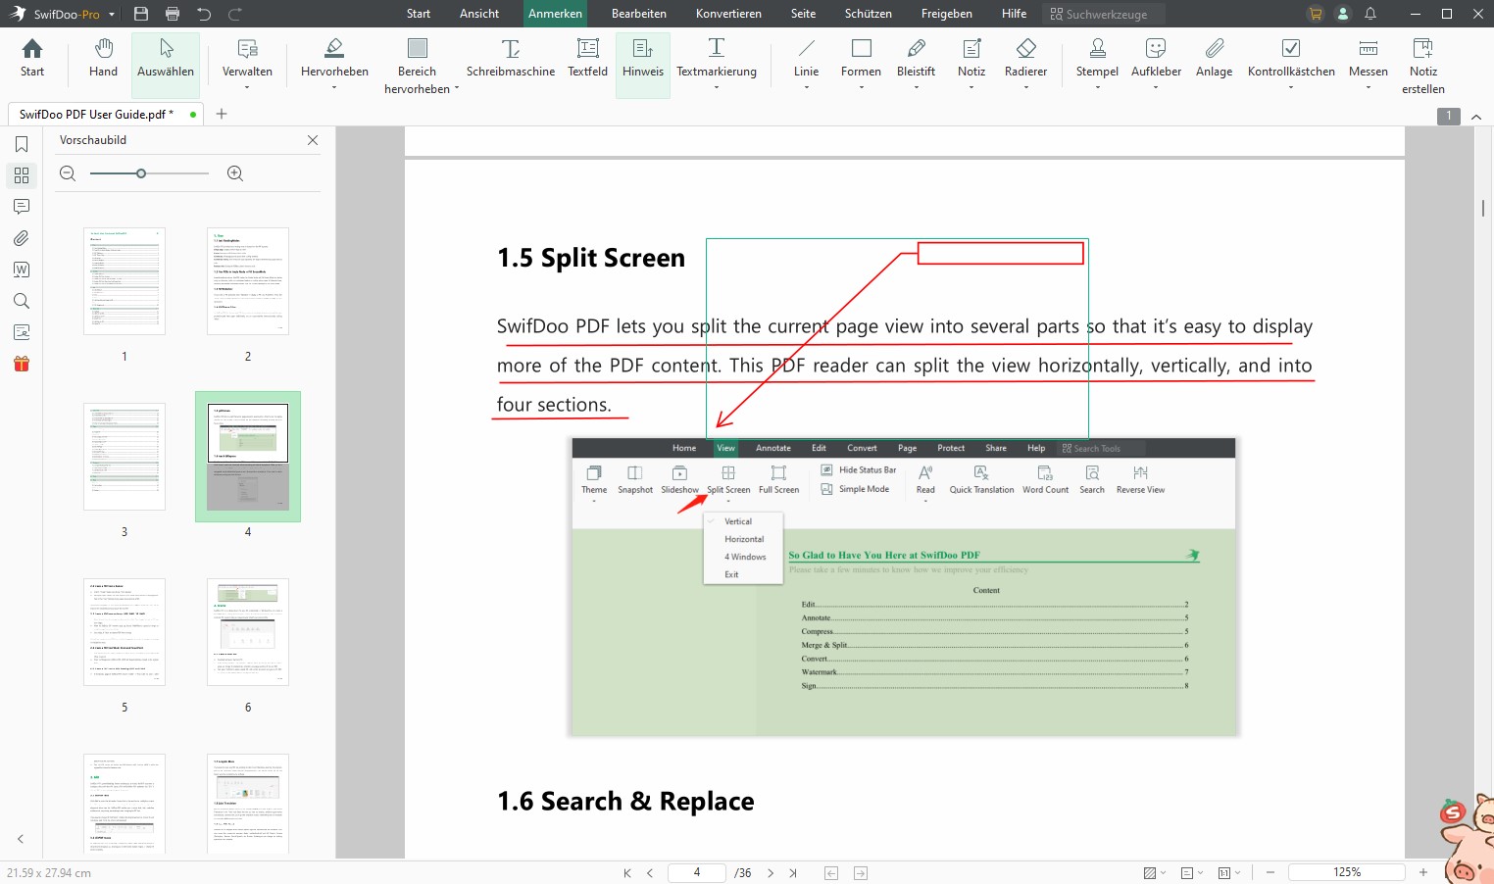Attach a file with Anlage
1494x884 pixels.
coord(1214,59)
